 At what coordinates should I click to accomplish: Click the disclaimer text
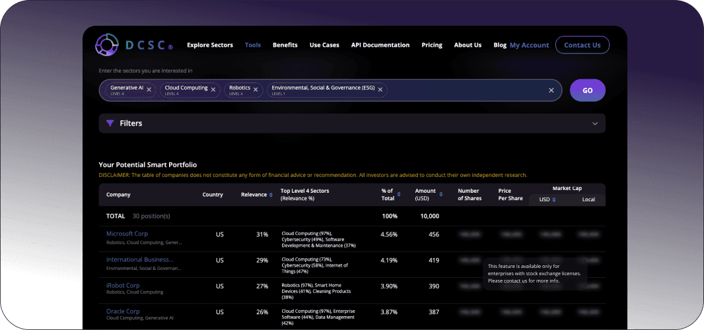313,175
